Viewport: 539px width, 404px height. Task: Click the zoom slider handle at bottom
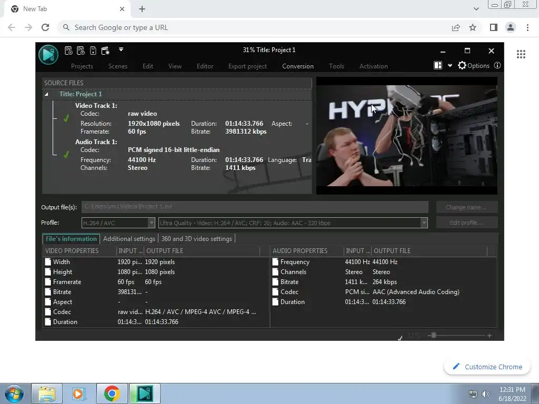[434, 335]
